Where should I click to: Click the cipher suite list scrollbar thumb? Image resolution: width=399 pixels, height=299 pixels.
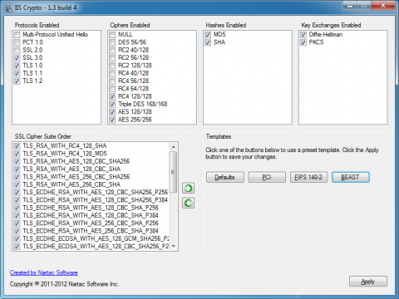pos(174,172)
